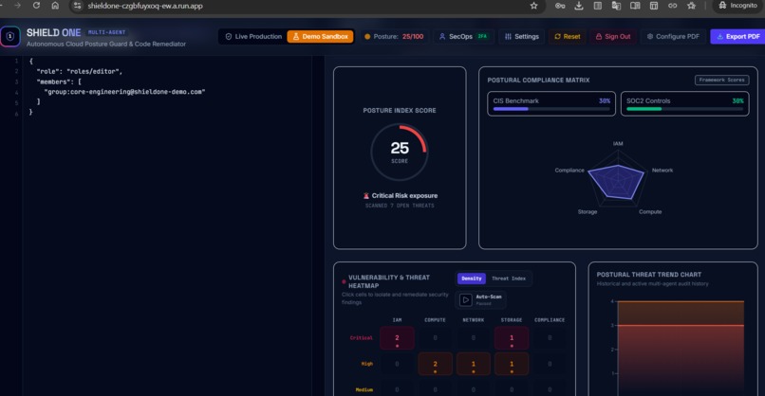Click the High row label in heatmap
Screen dimensions: 765x396
(367, 364)
